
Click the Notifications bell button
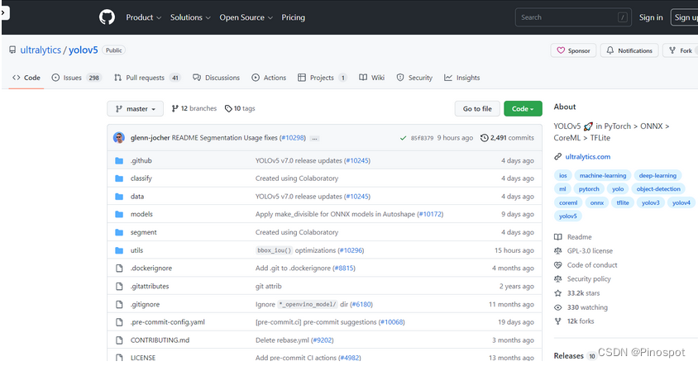pyautogui.click(x=629, y=50)
